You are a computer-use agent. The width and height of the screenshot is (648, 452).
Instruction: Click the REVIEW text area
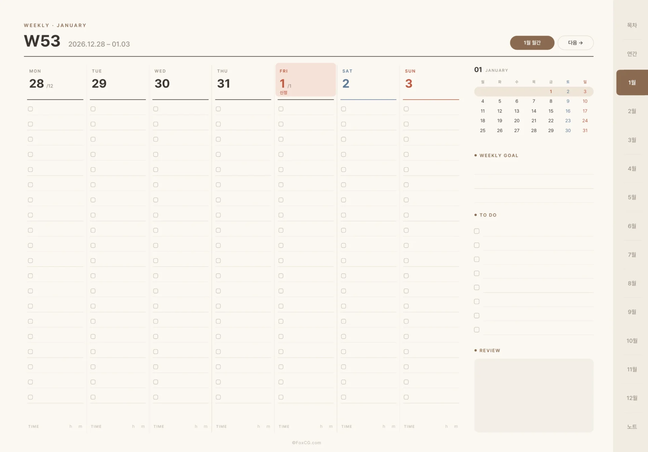pos(534,395)
